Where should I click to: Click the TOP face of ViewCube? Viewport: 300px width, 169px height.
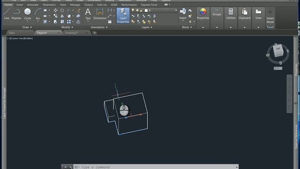(278, 49)
